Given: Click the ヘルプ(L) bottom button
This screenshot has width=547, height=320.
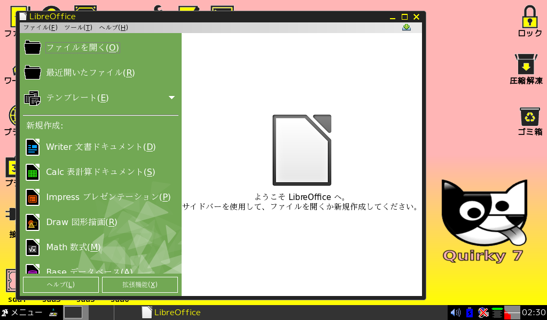Looking at the screenshot, I should (61, 285).
